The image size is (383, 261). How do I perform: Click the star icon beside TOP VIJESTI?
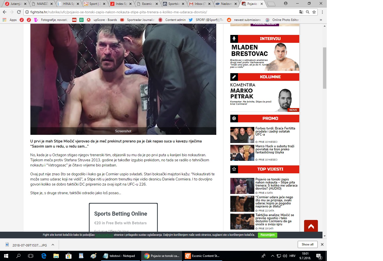(x=234, y=169)
